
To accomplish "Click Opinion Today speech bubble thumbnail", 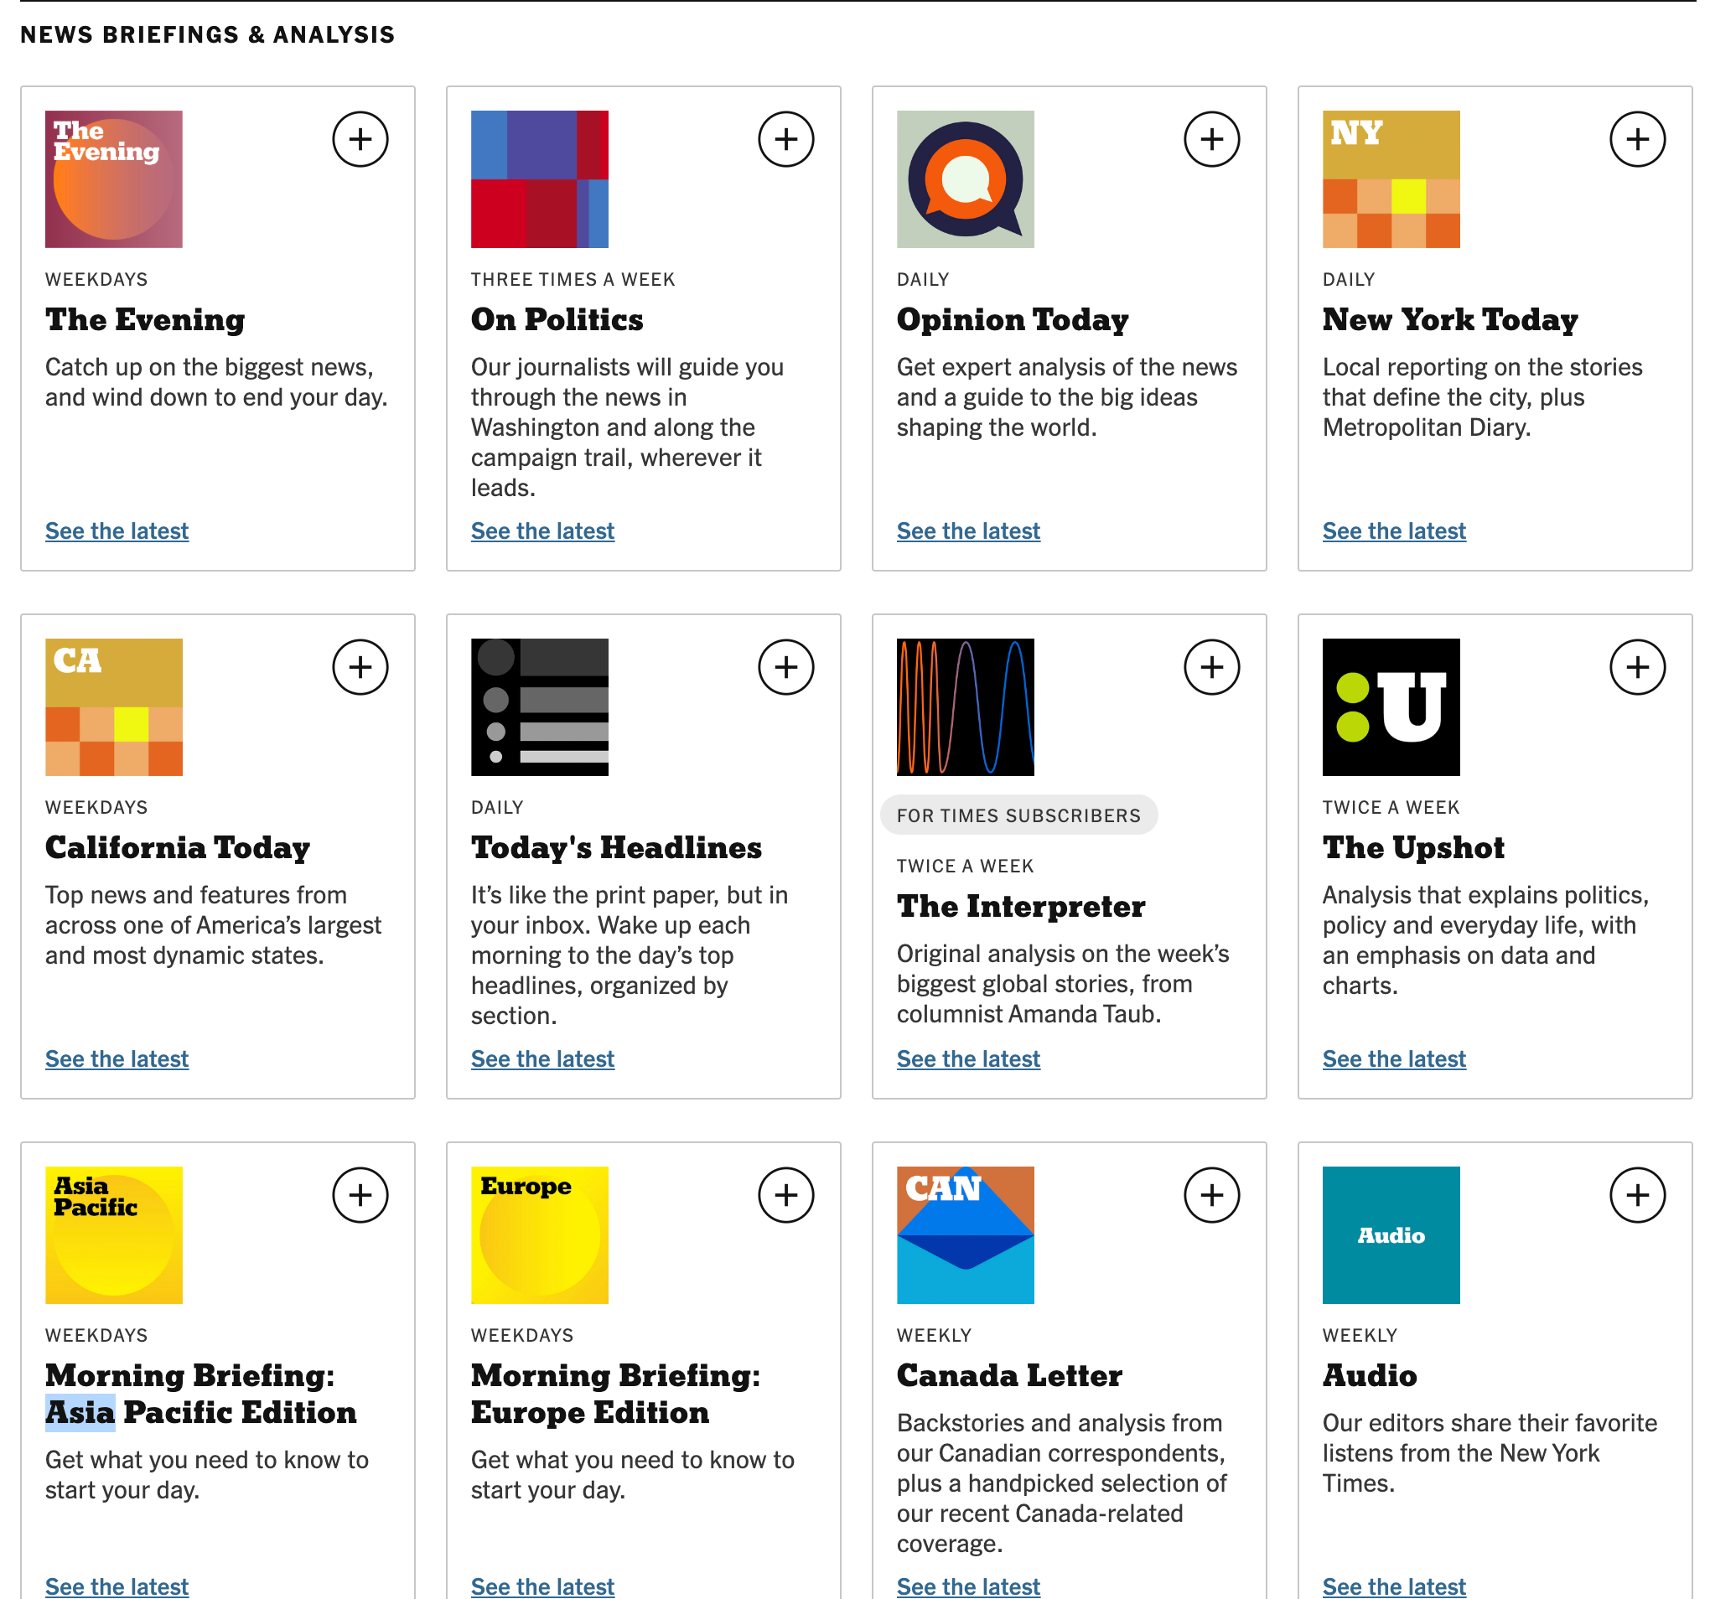I will [965, 179].
